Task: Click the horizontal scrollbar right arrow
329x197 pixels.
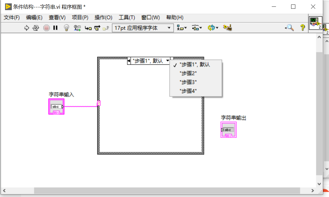Action: click(x=313, y=191)
